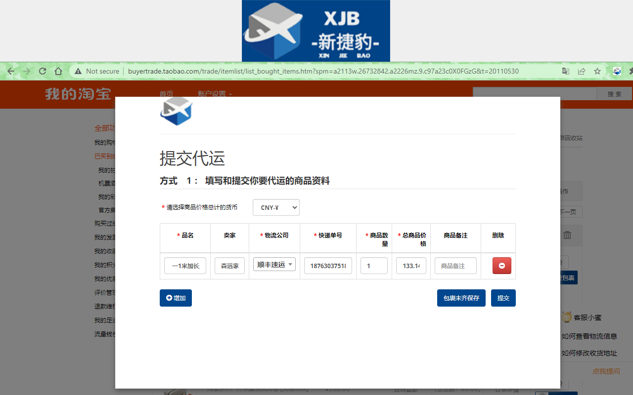The width and height of the screenshot is (633, 395).
Task: Click the 品名 input field
Action: pos(185,266)
